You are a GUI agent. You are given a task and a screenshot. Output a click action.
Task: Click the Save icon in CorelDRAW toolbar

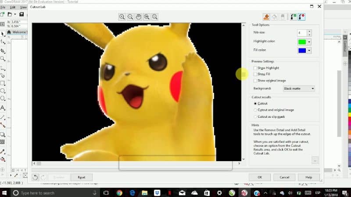point(21,14)
